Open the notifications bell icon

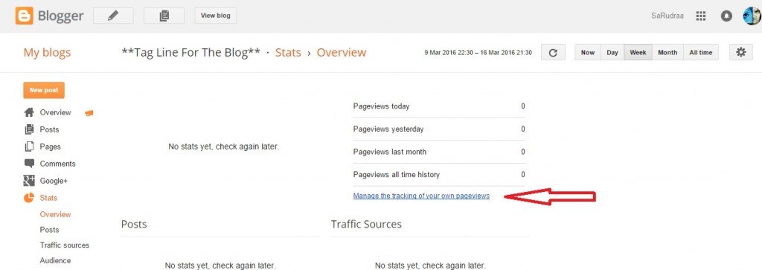click(726, 16)
